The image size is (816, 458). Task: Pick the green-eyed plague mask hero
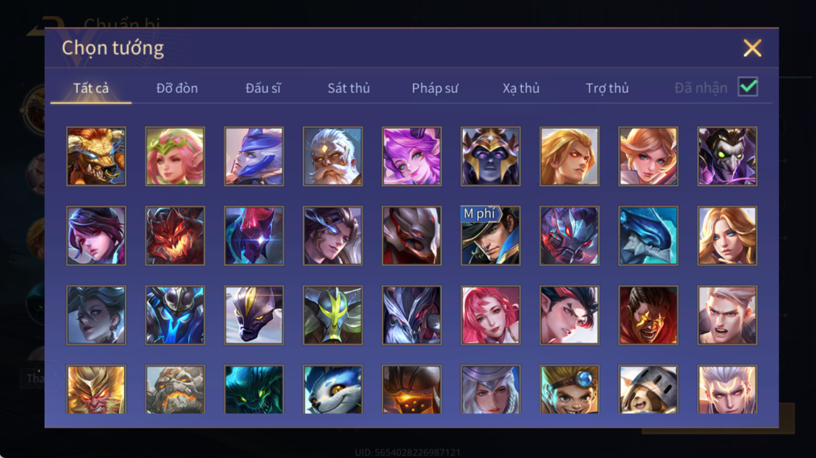727,157
